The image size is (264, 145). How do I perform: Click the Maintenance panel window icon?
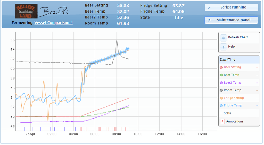(209, 20)
